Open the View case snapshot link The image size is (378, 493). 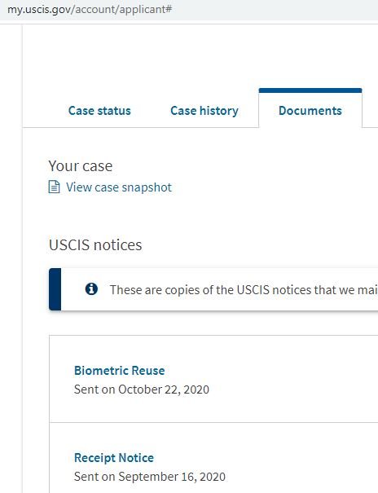[x=119, y=187]
